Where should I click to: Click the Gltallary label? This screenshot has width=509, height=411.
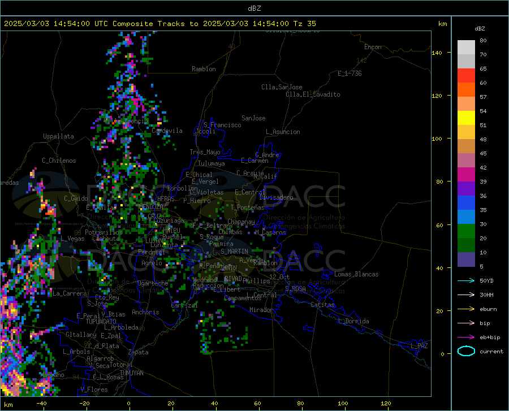pos(81,335)
